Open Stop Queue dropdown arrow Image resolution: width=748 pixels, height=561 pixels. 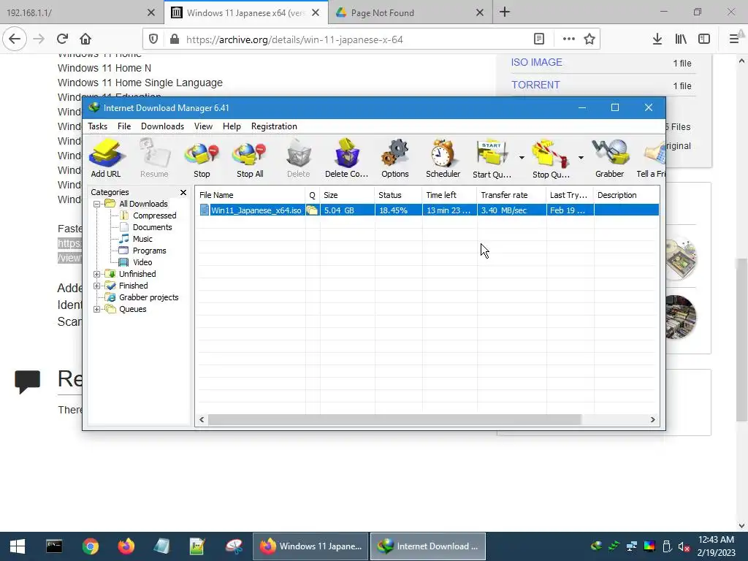click(x=581, y=158)
